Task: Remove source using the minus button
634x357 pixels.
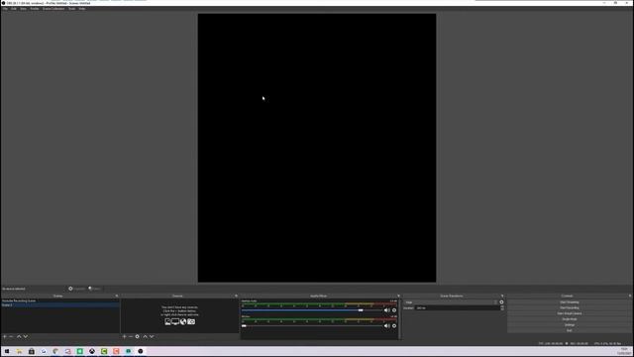Action: 131,336
